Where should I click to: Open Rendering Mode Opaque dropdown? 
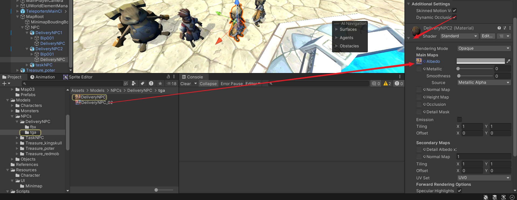[x=484, y=48]
